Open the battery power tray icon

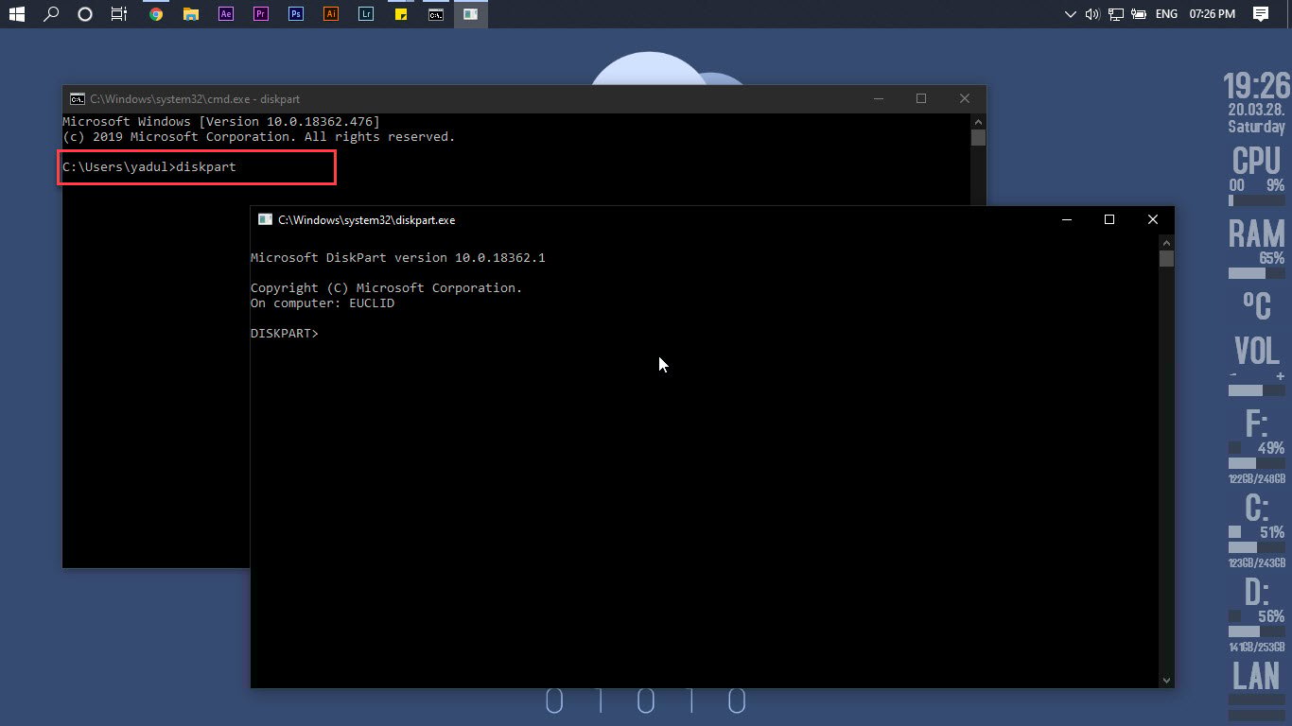pos(1139,14)
